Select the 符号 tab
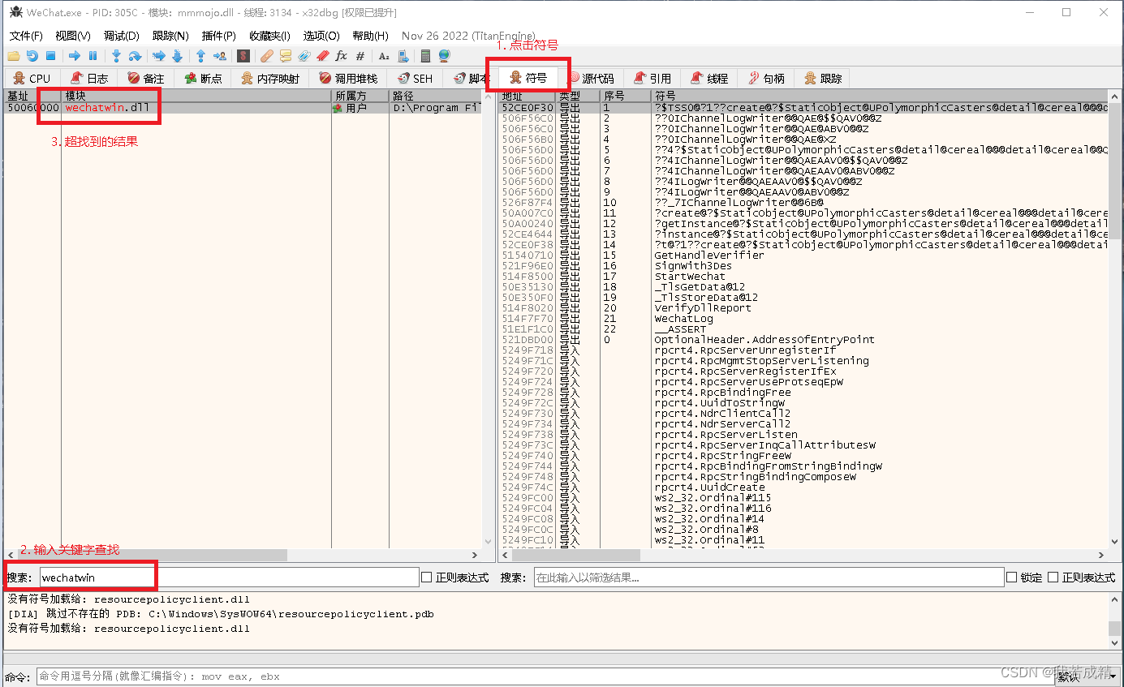 pyautogui.click(x=528, y=79)
